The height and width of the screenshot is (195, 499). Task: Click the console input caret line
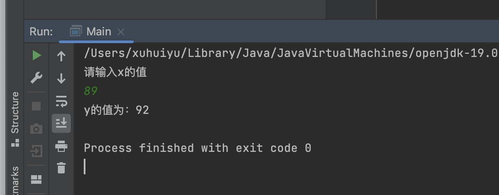pyautogui.click(x=85, y=167)
